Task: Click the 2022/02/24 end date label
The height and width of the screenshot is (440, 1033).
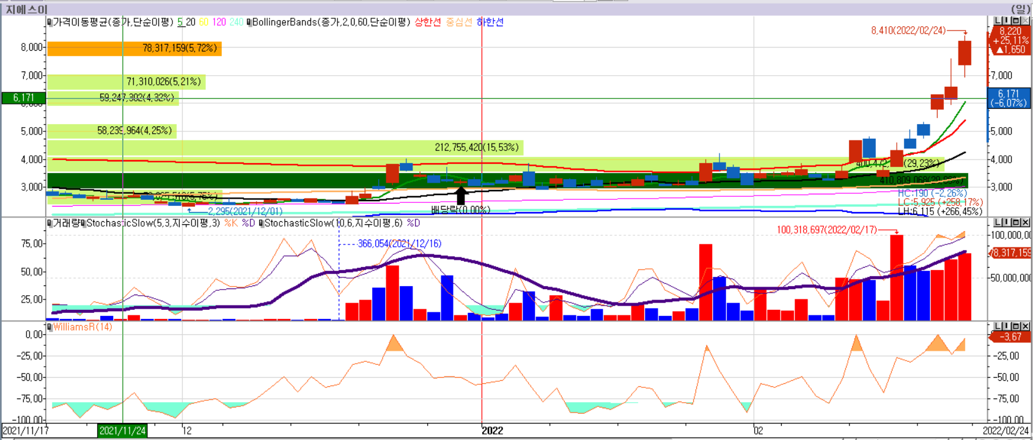Action: coord(1006,431)
